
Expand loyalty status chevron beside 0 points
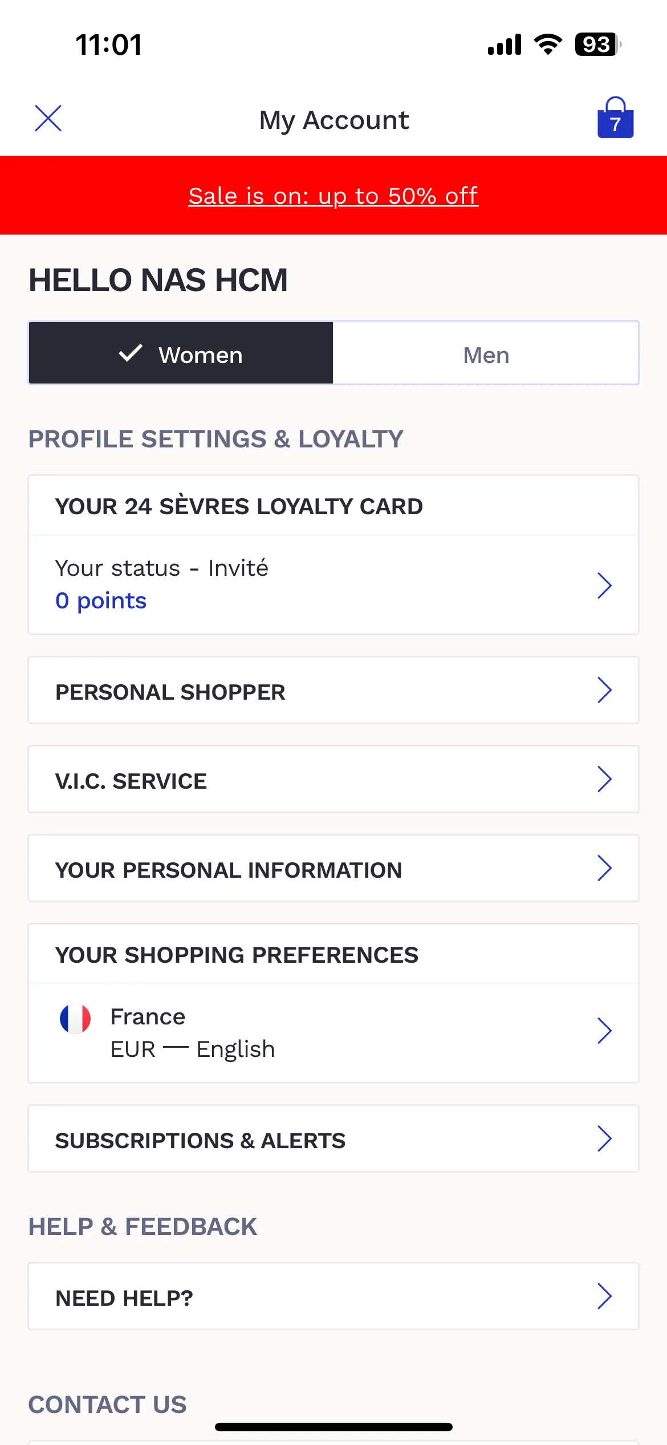604,585
